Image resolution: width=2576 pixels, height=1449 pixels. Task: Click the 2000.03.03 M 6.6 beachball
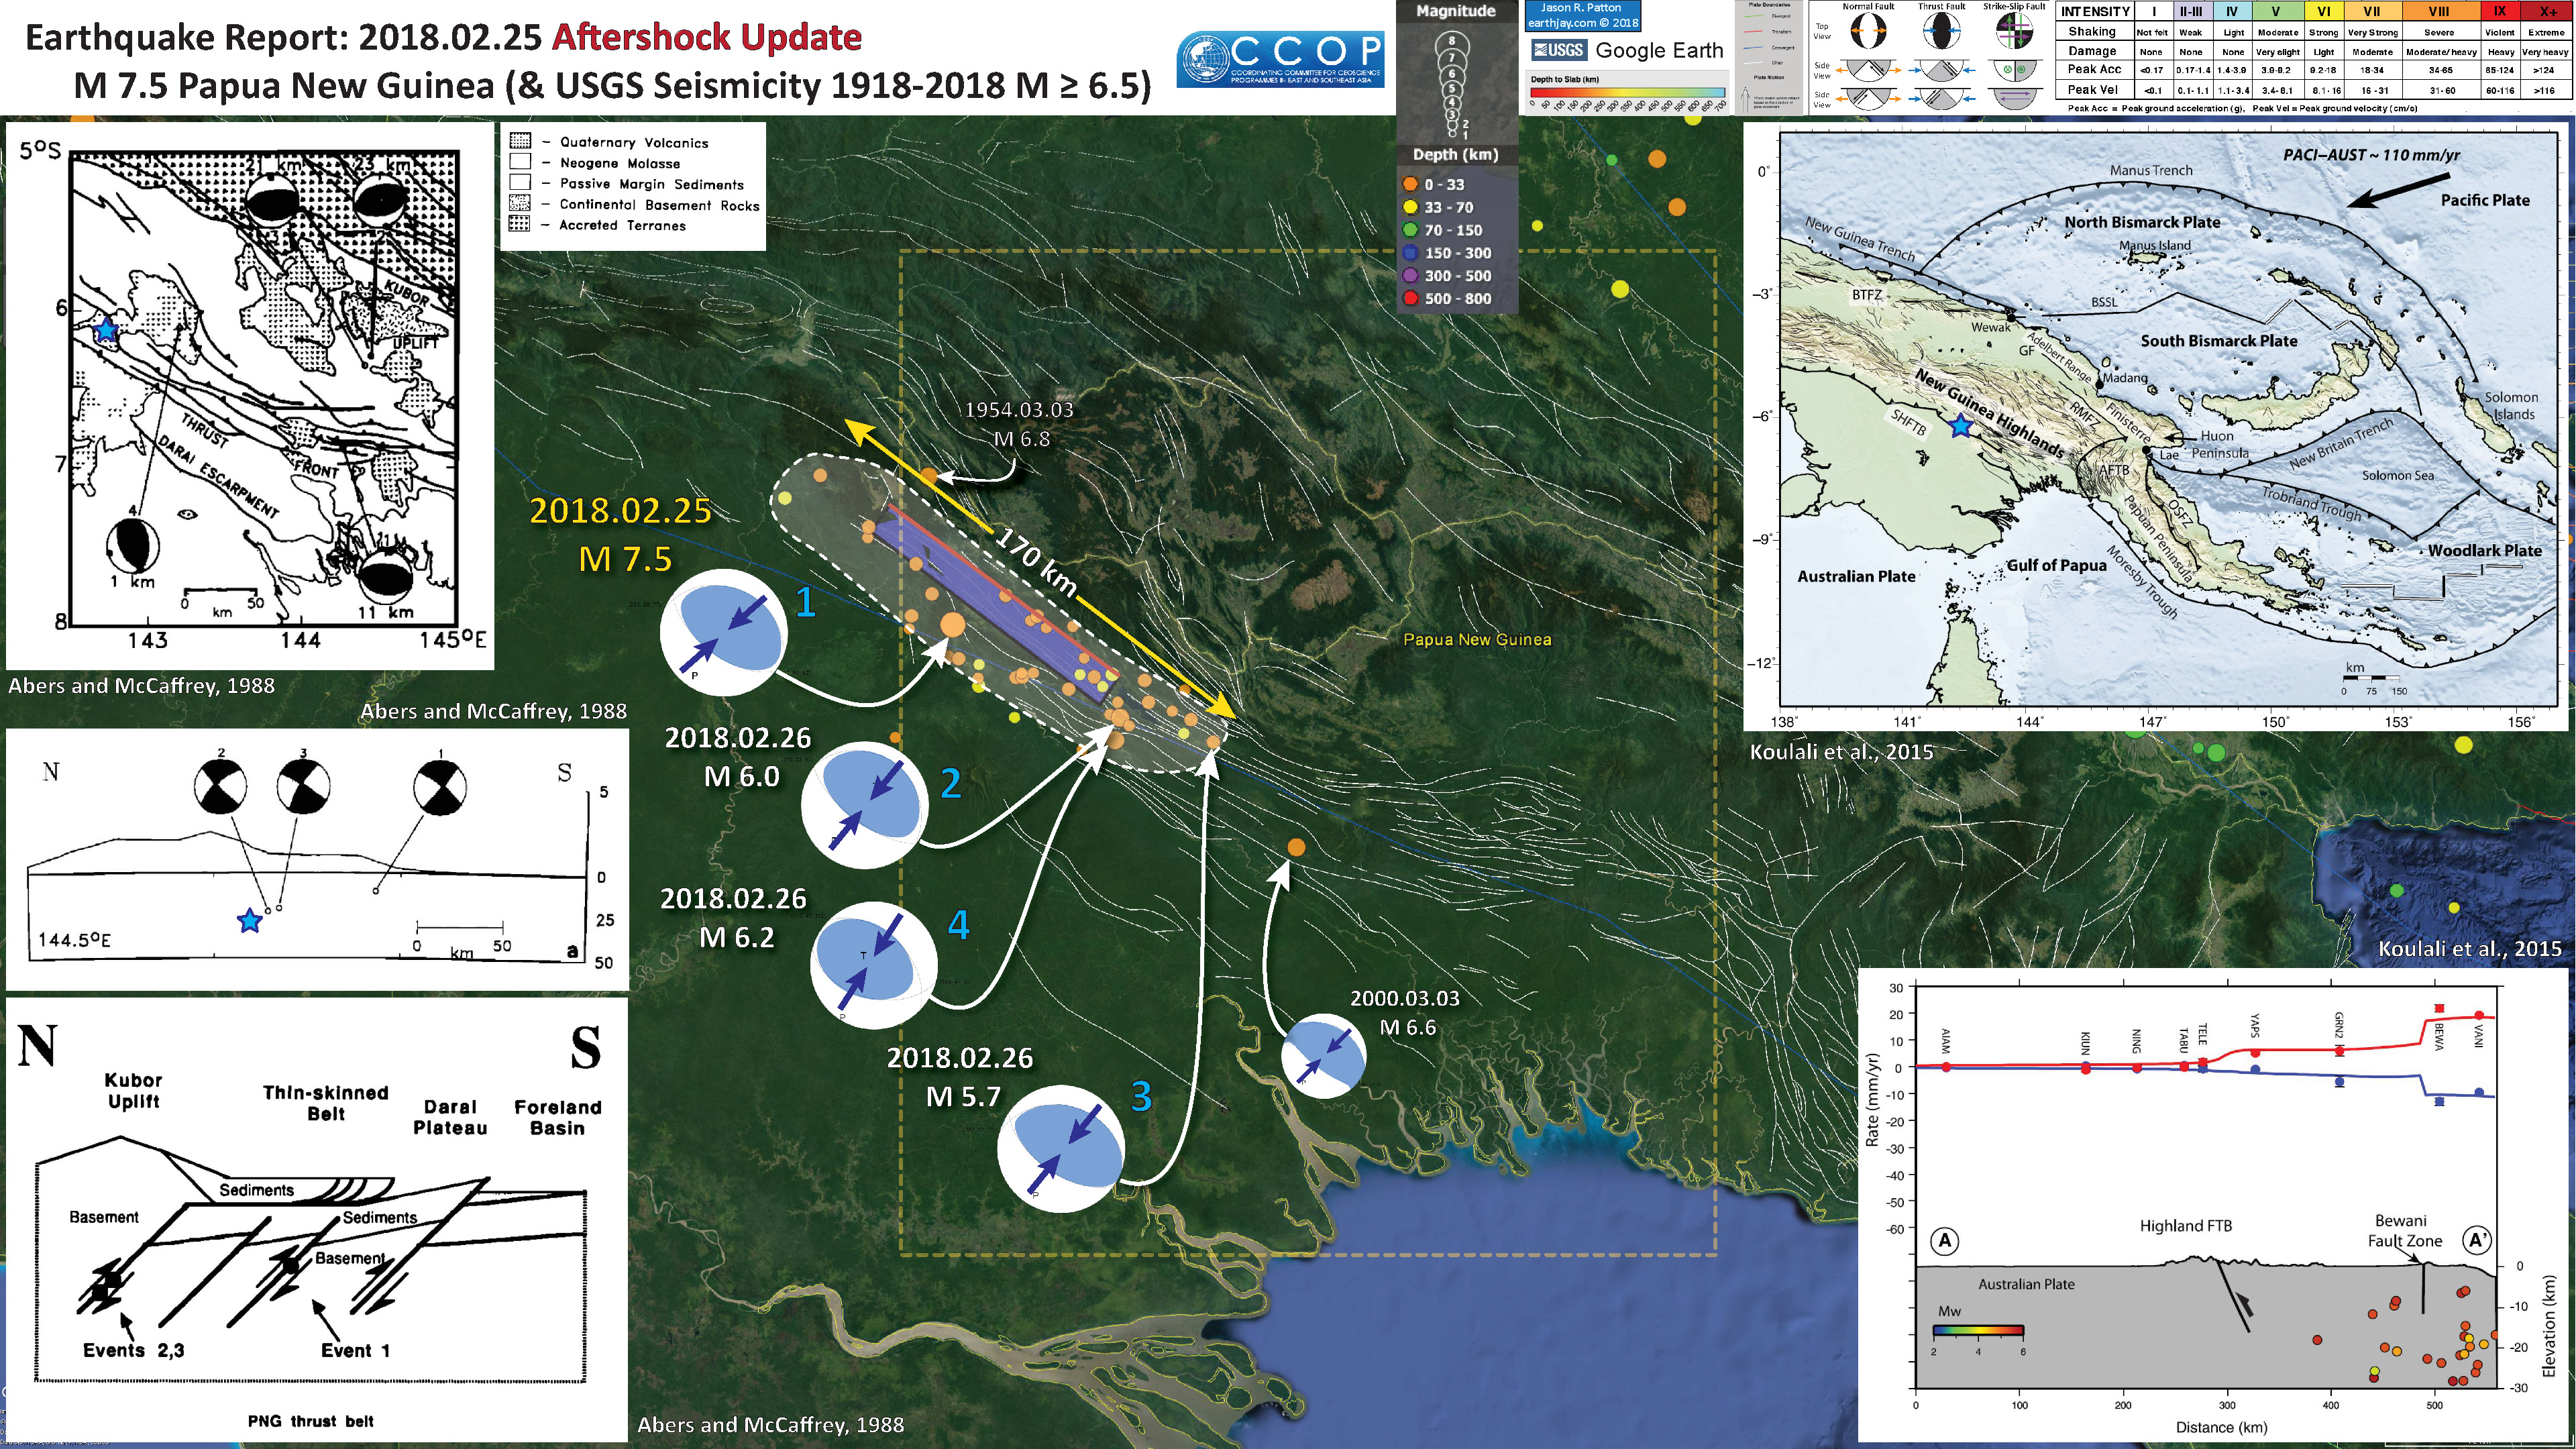click(1323, 1056)
